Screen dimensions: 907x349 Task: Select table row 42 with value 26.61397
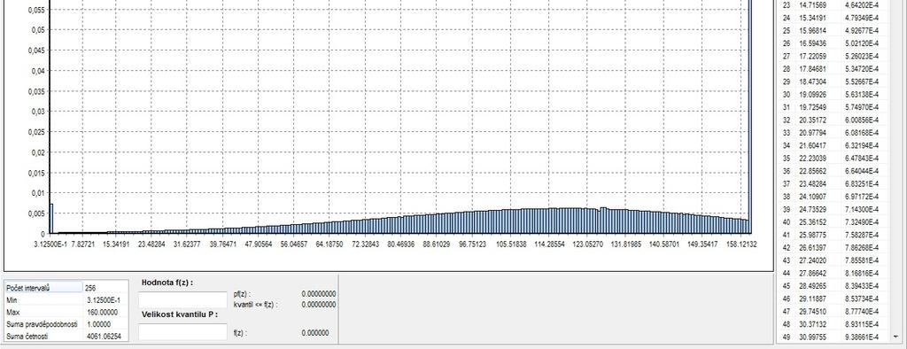point(833,248)
